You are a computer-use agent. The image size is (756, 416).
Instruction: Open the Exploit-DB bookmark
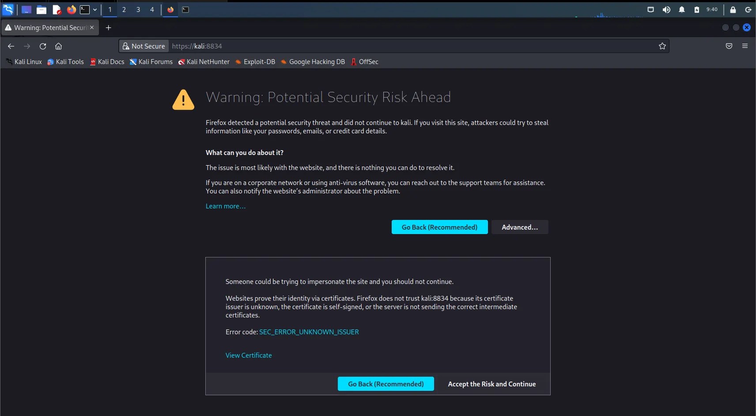coord(255,62)
